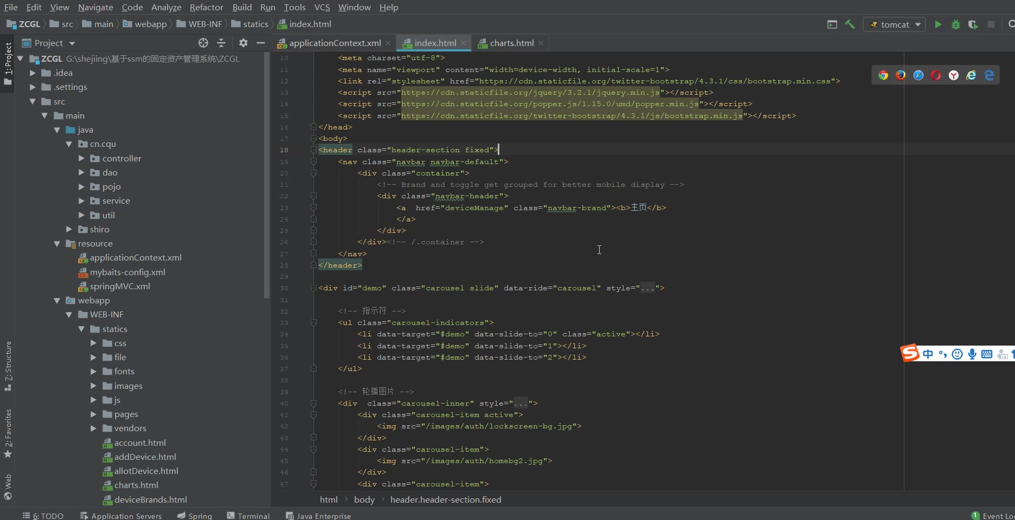1015x520 pixels.
Task: Collapse the resource folder
Action: click(x=57, y=244)
